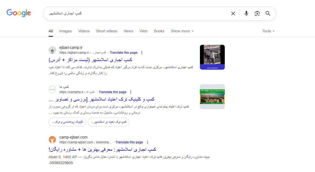Click the Google logo
The image size is (315, 172).
click(x=19, y=13)
